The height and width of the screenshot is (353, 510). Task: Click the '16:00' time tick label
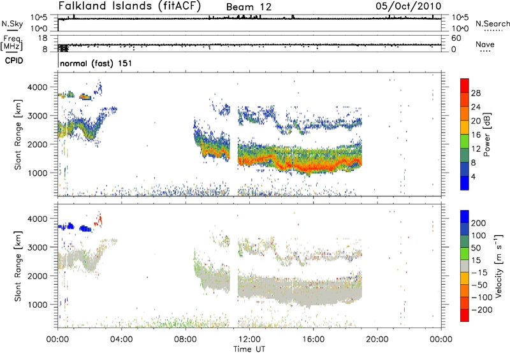tap(313, 340)
